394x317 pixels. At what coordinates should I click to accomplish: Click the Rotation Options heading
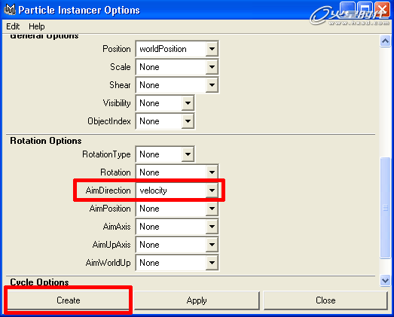(46, 141)
